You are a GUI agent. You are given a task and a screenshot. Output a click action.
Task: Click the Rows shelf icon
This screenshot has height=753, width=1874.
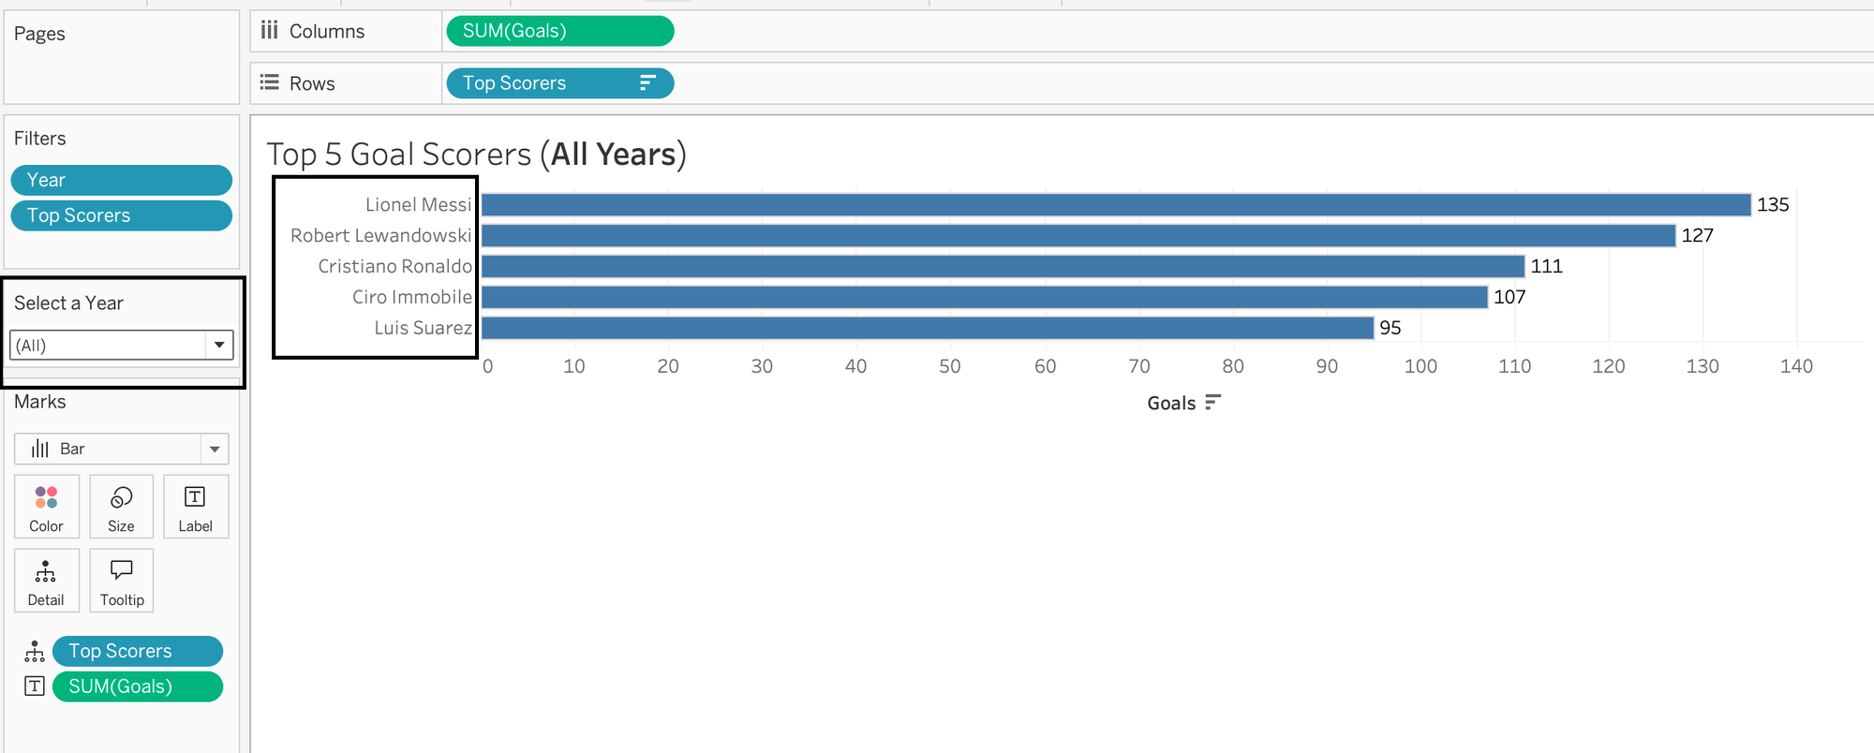[270, 82]
